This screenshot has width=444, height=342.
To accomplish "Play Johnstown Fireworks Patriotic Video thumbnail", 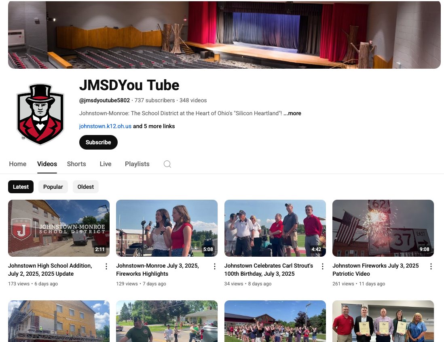I will [383, 228].
